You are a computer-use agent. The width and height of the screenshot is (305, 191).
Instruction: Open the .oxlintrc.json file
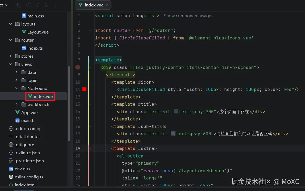click(x=27, y=153)
